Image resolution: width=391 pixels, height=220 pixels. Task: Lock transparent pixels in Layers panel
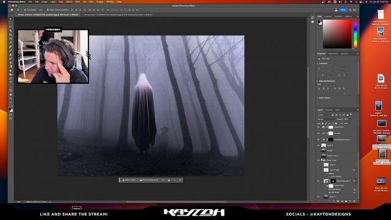pos(323,123)
